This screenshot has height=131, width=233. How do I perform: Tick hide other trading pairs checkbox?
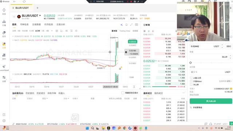click(123, 93)
